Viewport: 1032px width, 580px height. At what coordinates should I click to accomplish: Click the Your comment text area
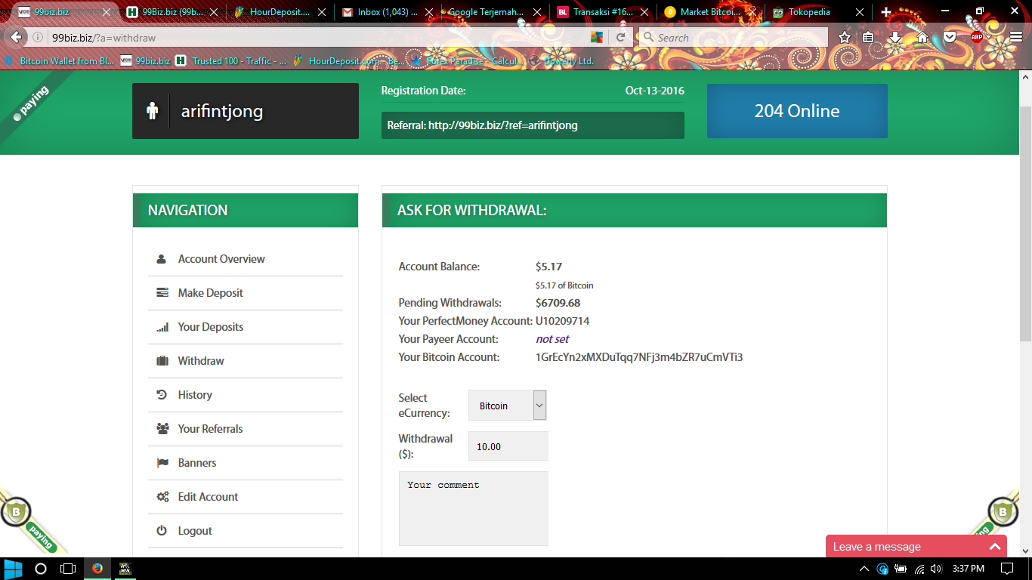click(x=474, y=508)
